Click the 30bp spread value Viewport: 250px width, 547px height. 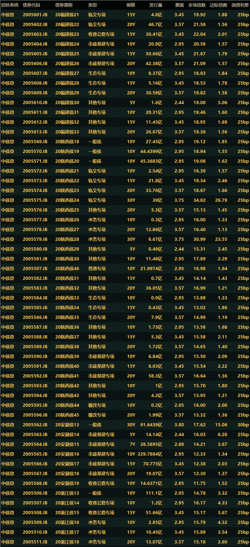coord(243,425)
